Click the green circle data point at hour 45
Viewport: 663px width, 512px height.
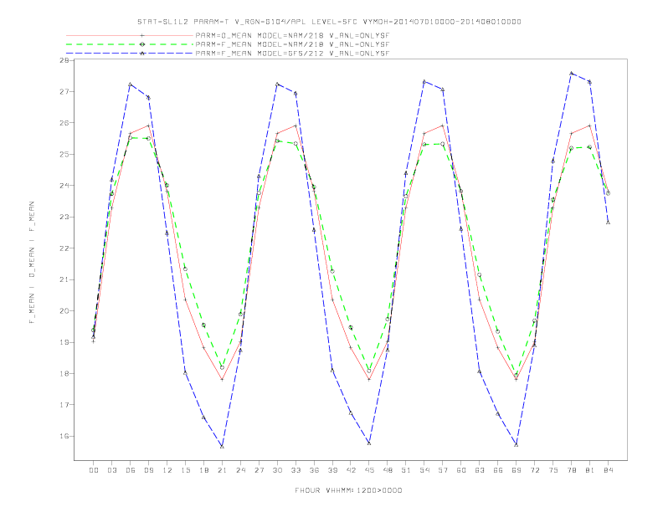[369, 371]
